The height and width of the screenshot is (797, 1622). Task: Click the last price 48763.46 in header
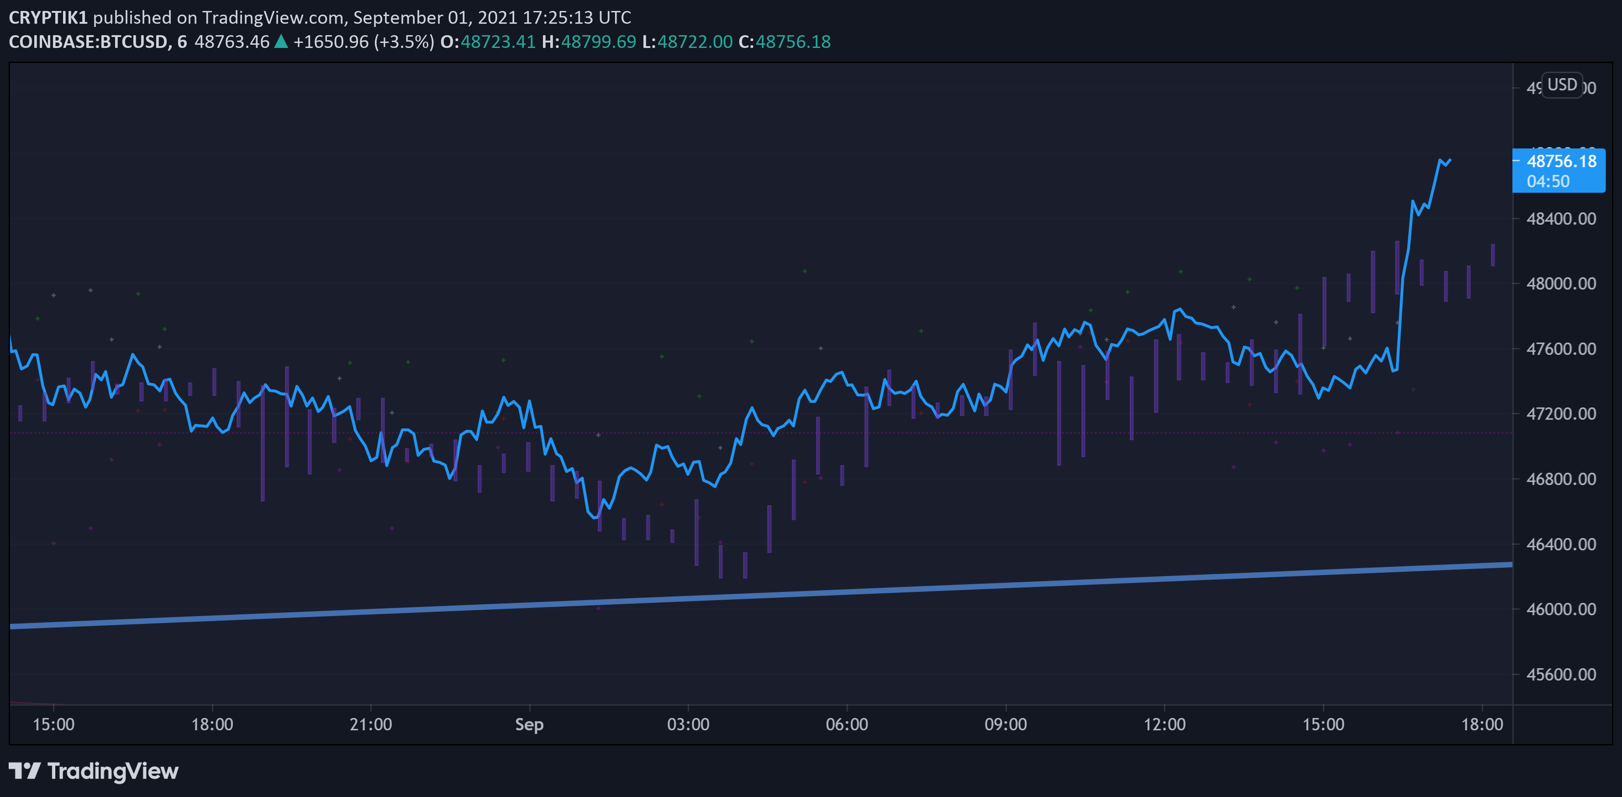click(232, 42)
